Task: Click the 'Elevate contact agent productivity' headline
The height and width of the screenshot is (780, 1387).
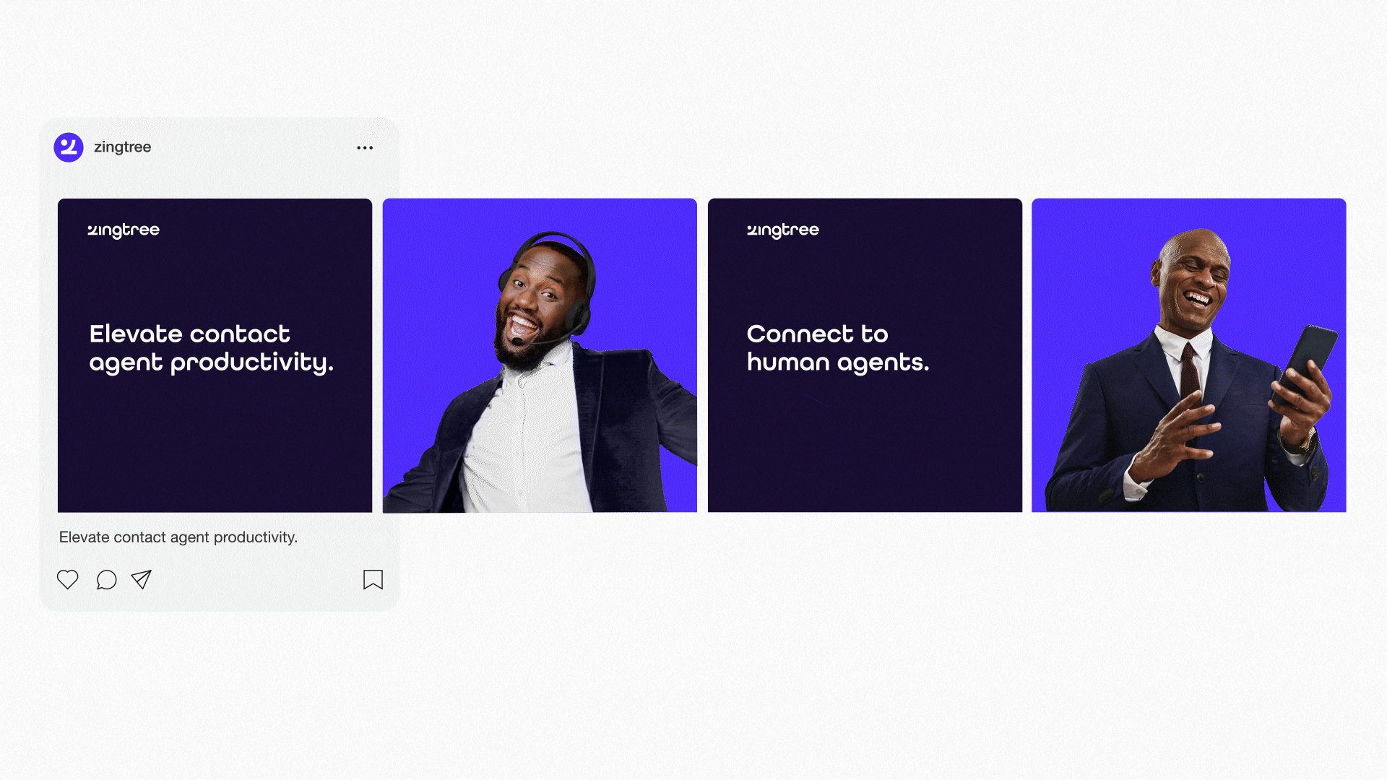Action: [x=211, y=348]
